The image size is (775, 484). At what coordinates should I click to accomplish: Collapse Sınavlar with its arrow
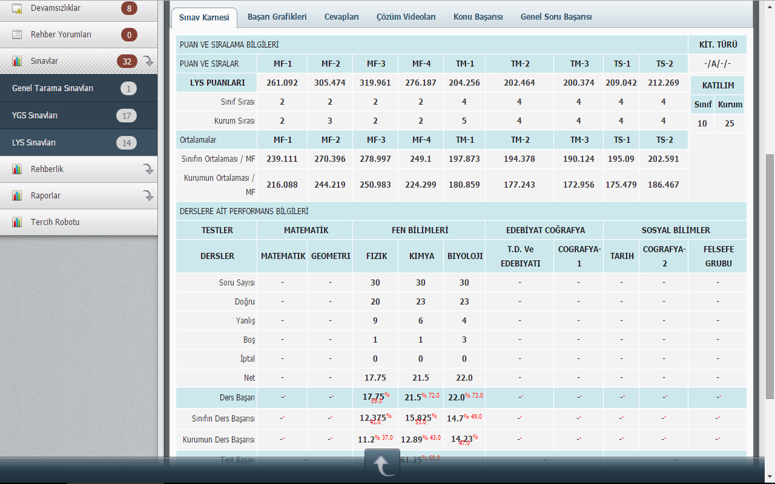(x=148, y=61)
